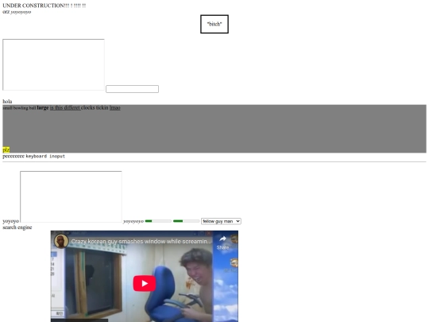This screenshot has width=429, height=322.
Task: Click the "clocks tickin" text
Action: click(95, 107)
